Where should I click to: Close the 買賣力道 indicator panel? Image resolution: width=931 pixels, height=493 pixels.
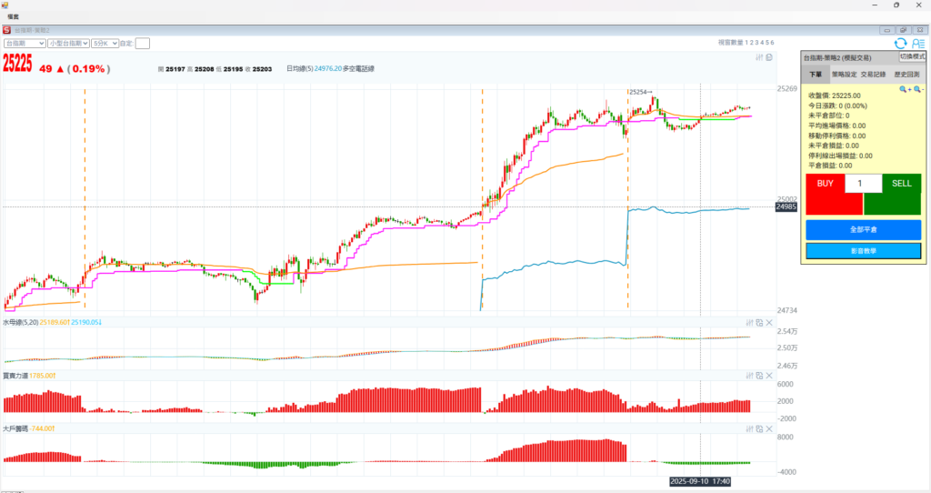click(x=769, y=375)
